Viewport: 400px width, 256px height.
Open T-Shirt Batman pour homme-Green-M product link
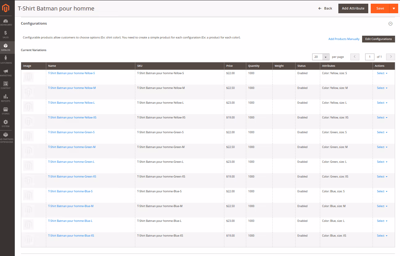[72, 147]
